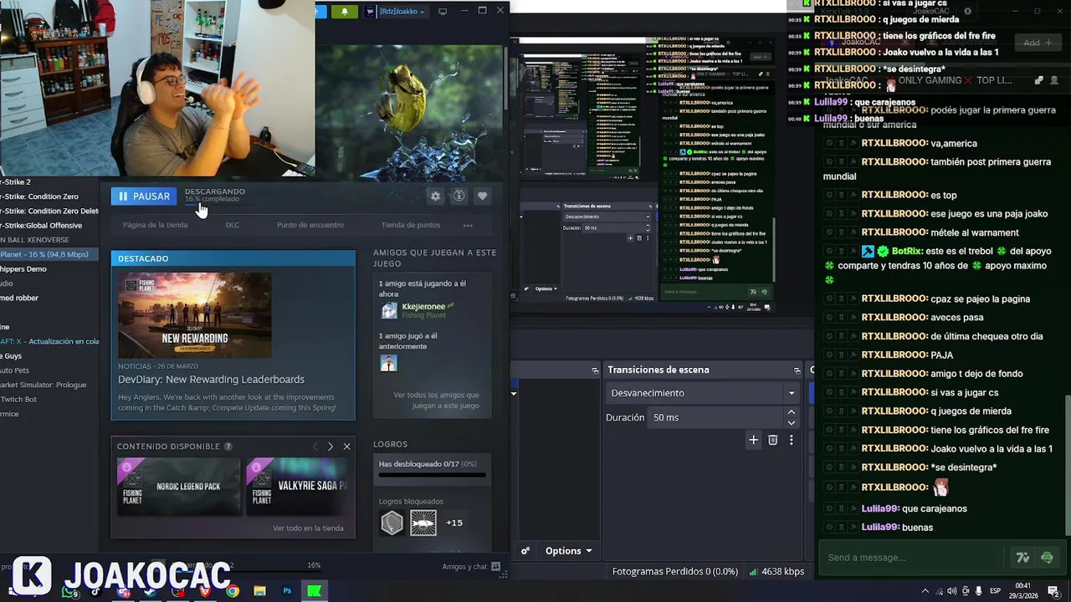
Task: Show previous available content item
Action: tap(315, 446)
